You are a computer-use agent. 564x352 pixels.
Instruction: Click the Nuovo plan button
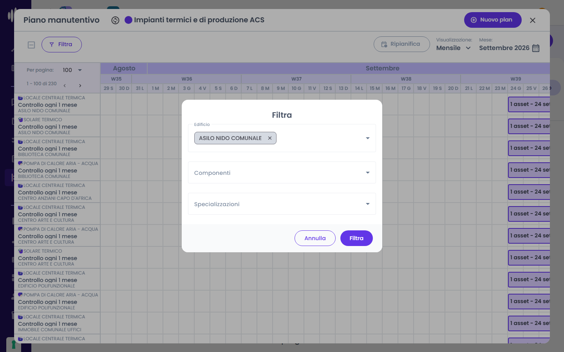[493, 20]
